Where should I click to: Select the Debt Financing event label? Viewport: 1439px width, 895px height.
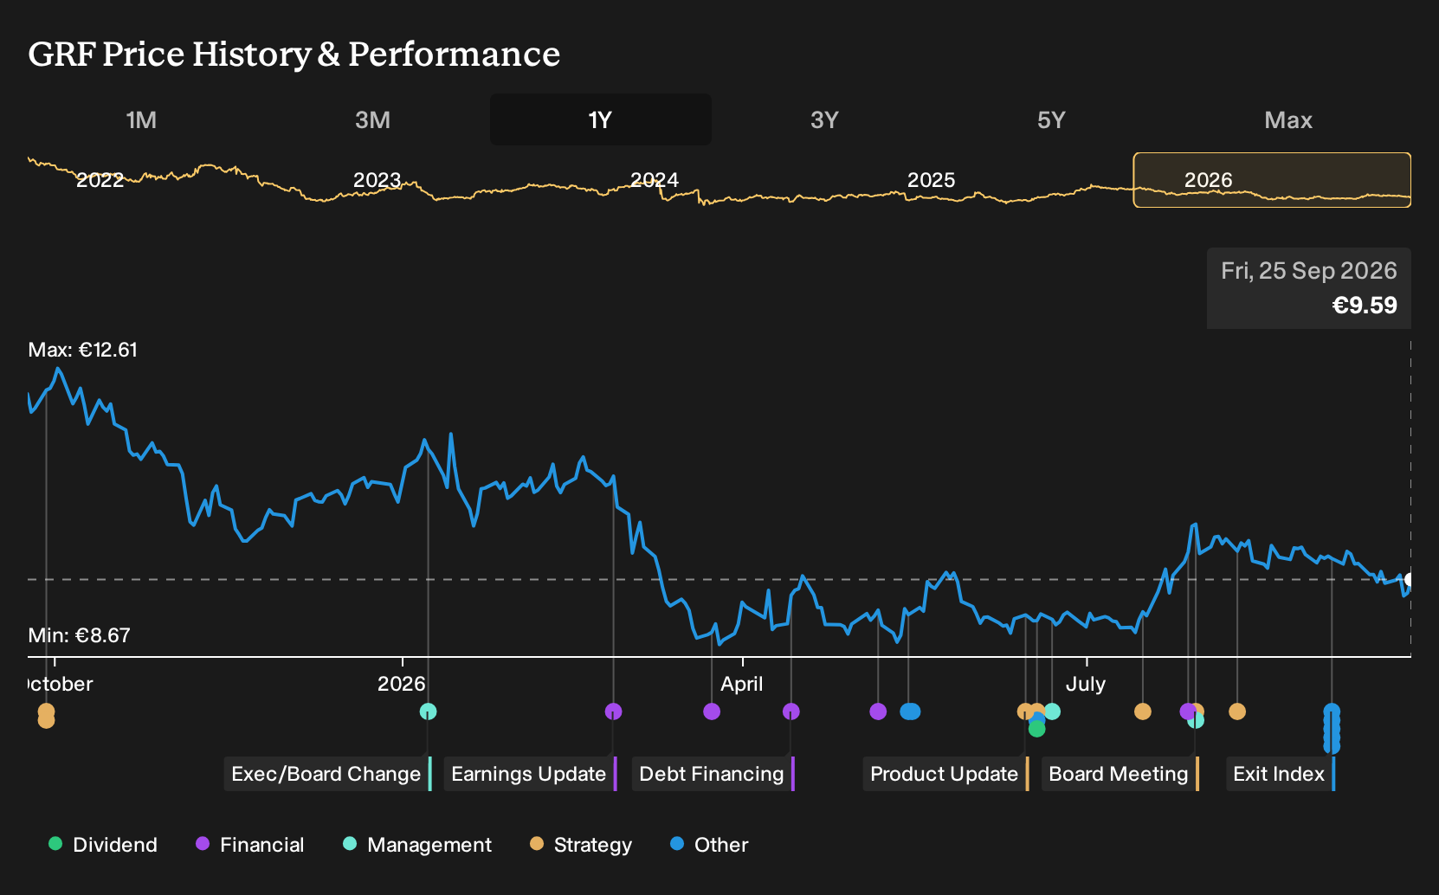[x=713, y=774]
